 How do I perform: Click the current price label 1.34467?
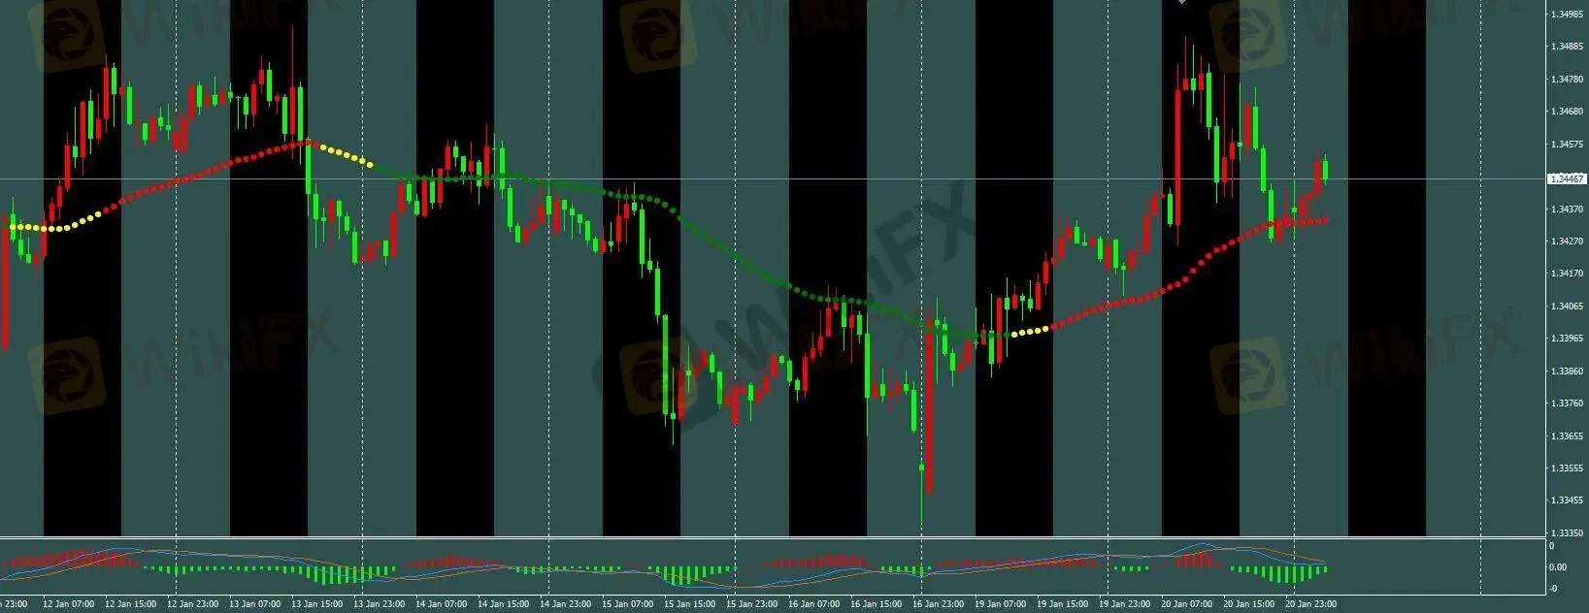[1567, 179]
